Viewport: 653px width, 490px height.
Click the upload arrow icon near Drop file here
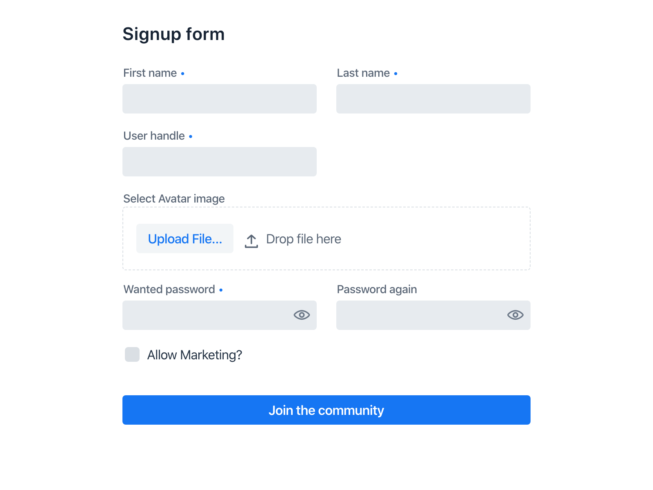pos(251,241)
